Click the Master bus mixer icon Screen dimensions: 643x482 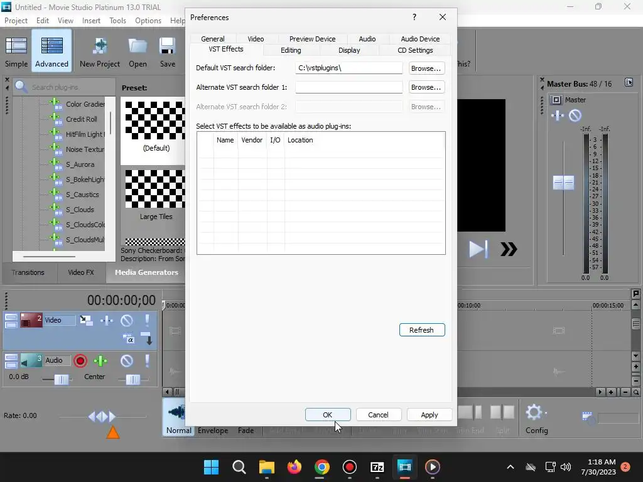pyautogui.click(x=556, y=100)
